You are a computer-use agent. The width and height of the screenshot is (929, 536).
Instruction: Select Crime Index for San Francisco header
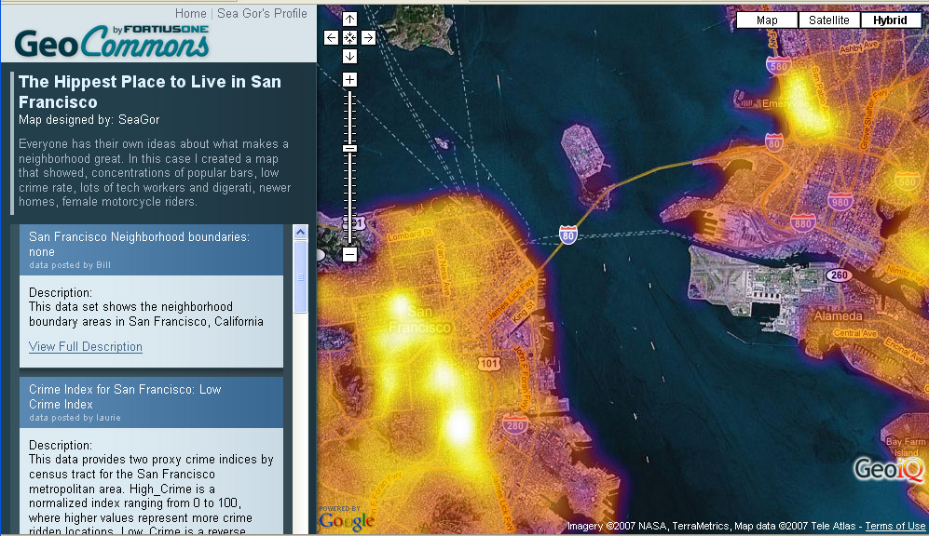[x=151, y=402]
